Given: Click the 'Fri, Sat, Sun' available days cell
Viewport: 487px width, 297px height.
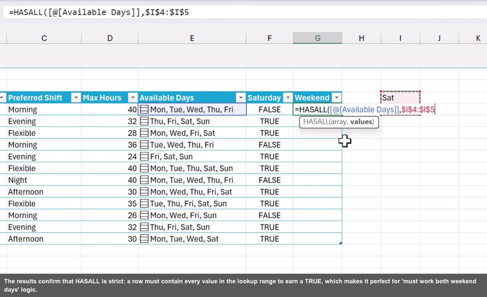Looking at the screenshot, I should pos(192,156).
